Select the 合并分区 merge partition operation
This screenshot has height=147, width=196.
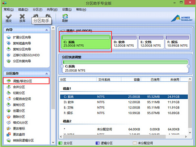[19, 87]
